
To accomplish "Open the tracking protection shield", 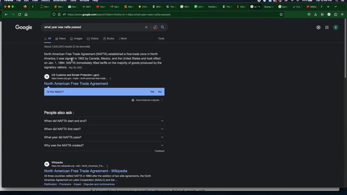I will click(x=54, y=15).
